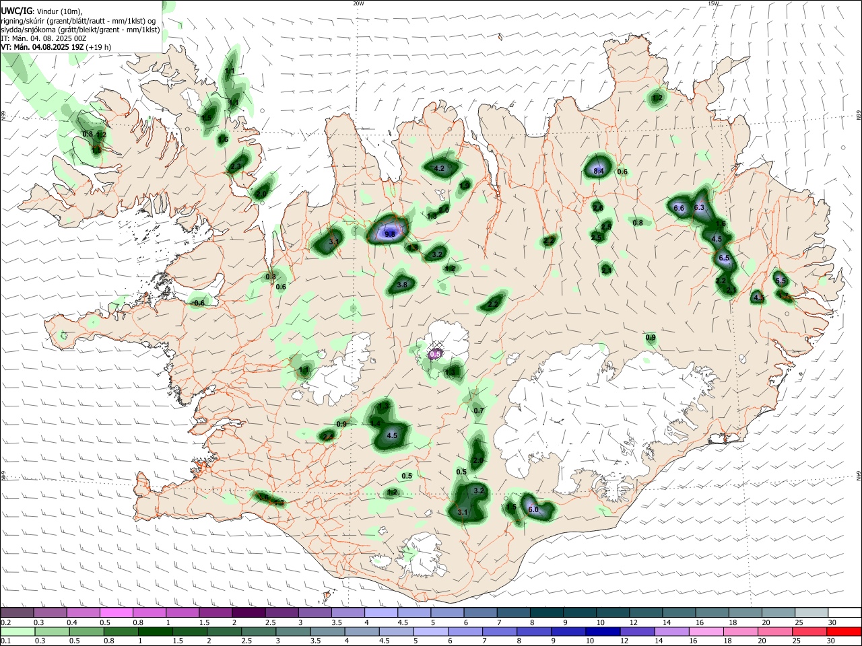Click the 4.3 rainfall value in the Eastfjords
The height and width of the screenshot is (646, 862).
point(758,297)
